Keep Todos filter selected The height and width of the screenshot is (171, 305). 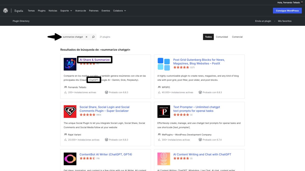pos(208,37)
